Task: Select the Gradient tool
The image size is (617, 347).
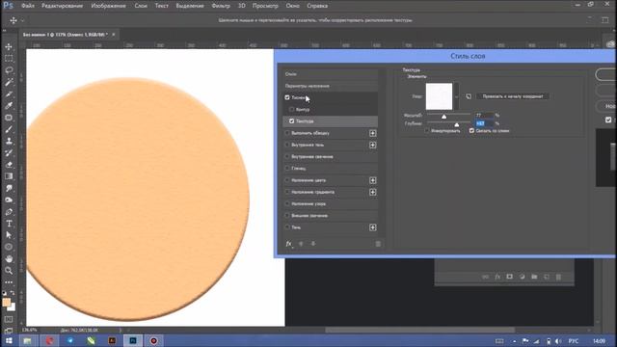Action: [x=9, y=176]
